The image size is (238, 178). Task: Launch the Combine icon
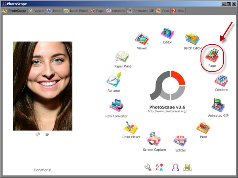click(x=221, y=81)
